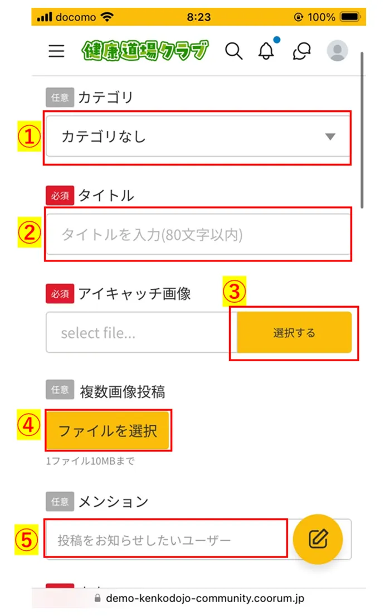Click the page scrollbar on right
The height and width of the screenshot is (616, 385).
pos(362,130)
